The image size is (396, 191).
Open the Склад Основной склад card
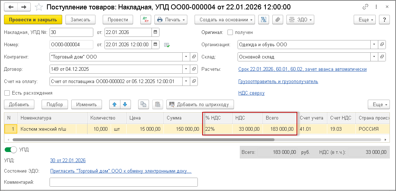tap(382, 57)
